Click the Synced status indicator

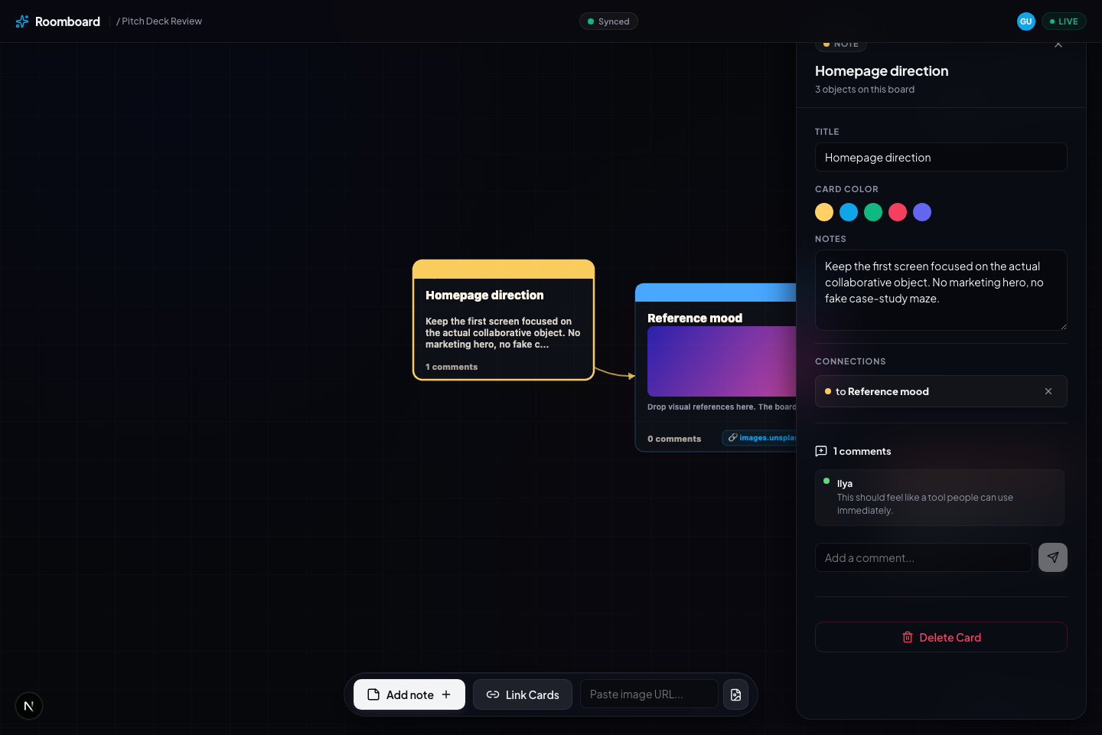point(608,21)
